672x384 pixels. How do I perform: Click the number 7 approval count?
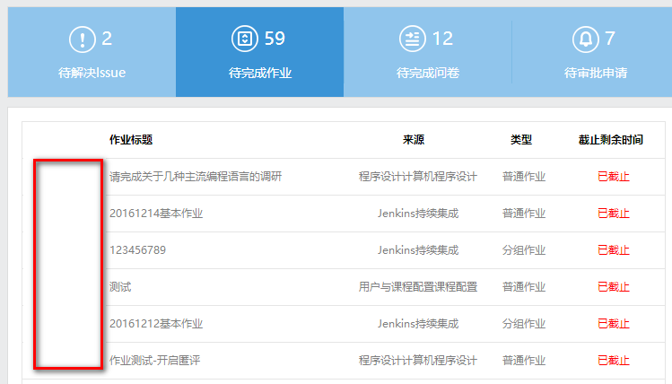click(x=610, y=39)
